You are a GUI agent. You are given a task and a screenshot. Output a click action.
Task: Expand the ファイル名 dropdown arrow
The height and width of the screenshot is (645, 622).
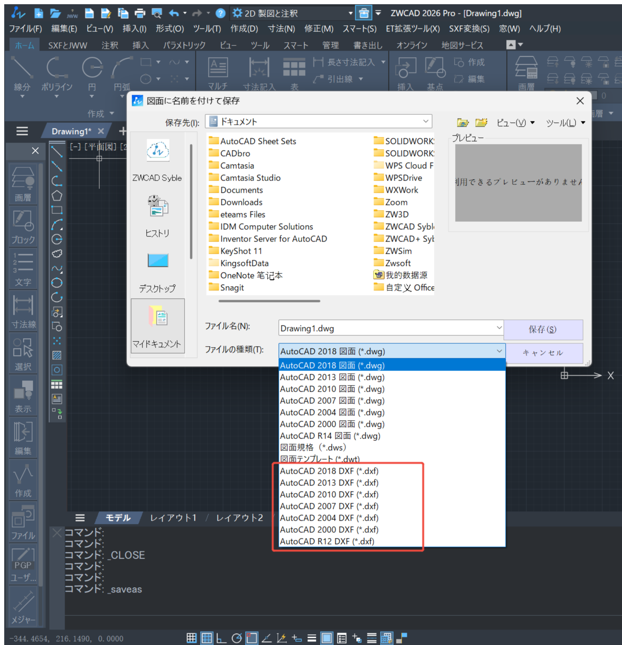click(499, 328)
